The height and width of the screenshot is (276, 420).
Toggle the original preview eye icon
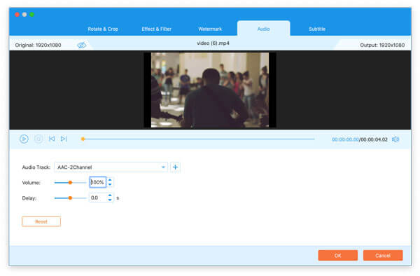(82, 45)
